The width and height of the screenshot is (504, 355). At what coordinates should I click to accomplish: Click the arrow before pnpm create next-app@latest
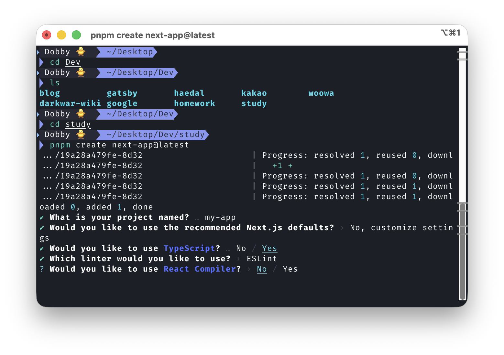[42, 145]
